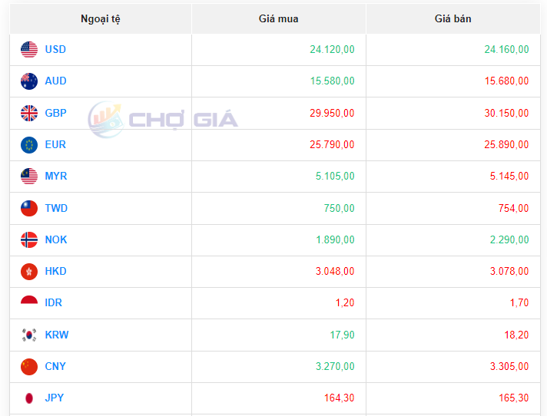The image size is (547, 416).
Task: Click the Australian flag icon
Action: (x=29, y=81)
